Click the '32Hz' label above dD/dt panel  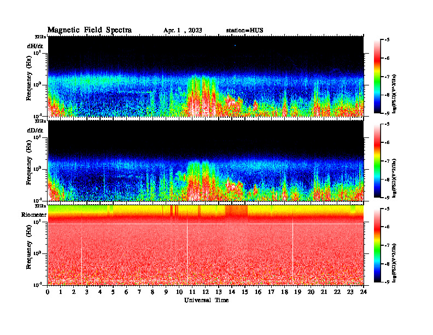pyautogui.click(x=40, y=121)
